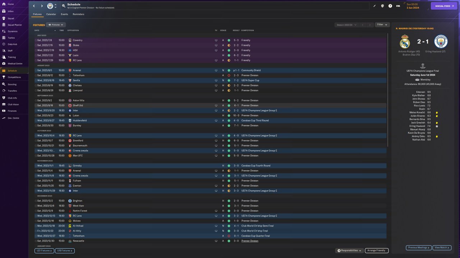Open the Dynamics section
The height and width of the screenshot is (258, 460).
tap(14, 31)
